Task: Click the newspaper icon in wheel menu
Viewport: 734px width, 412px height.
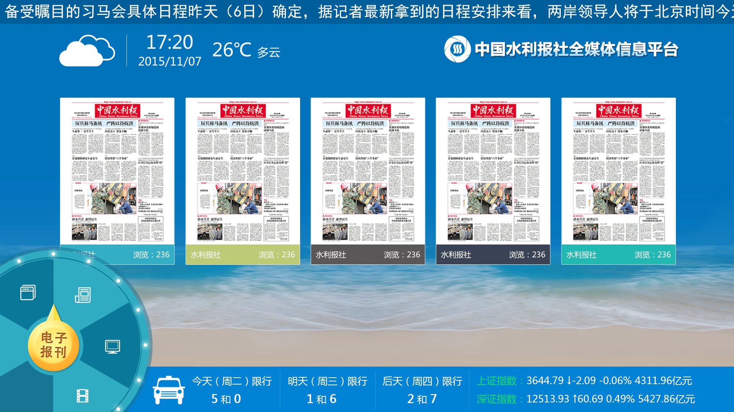Action: (83, 295)
